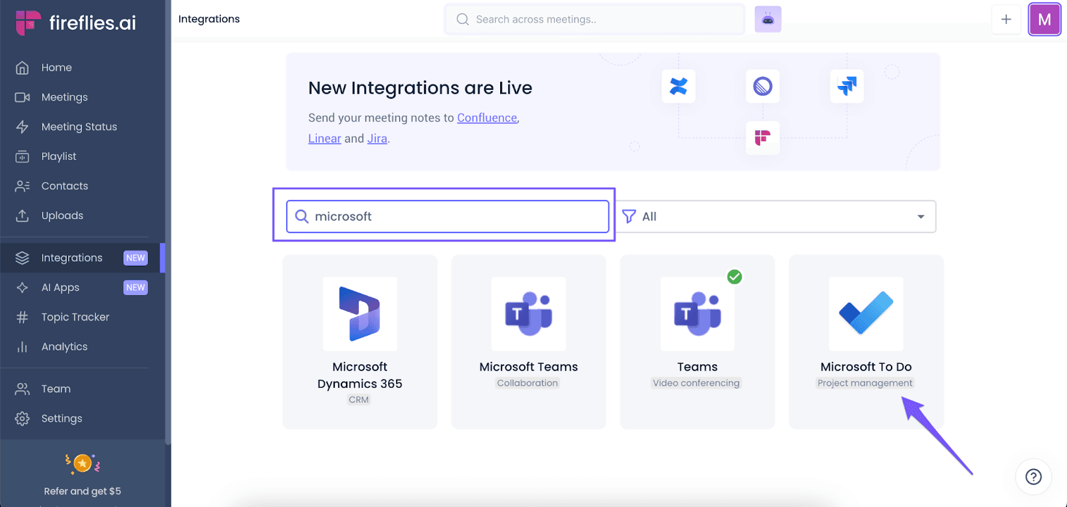The height and width of the screenshot is (507, 1067).
Task: Click the Team people icon
Action: pos(22,389)
